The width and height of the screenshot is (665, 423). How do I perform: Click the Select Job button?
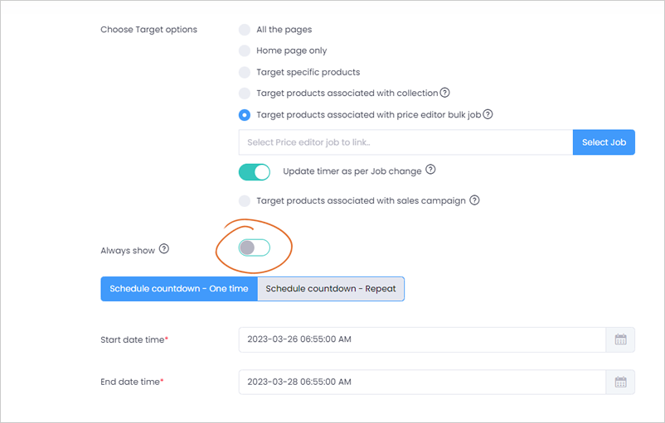click(x=604, y=142)
